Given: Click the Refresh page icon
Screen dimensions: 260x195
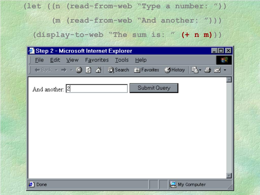Looking at the screenshot, I should (88, 70).
